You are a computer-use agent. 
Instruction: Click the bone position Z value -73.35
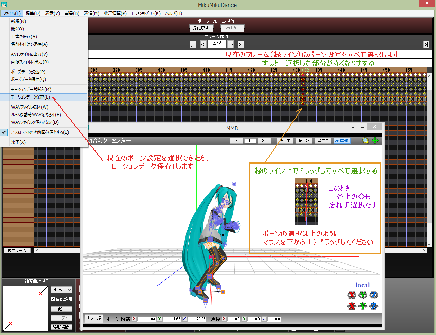tap(197, 319)
